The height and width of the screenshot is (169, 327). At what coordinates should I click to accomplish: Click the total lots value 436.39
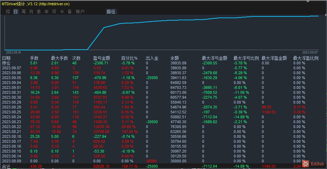(x=36, y=166)
